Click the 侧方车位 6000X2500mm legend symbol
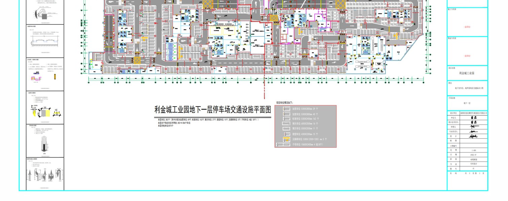Image resolution: width=508 pixels, height=201 pixels. (286, 124)
